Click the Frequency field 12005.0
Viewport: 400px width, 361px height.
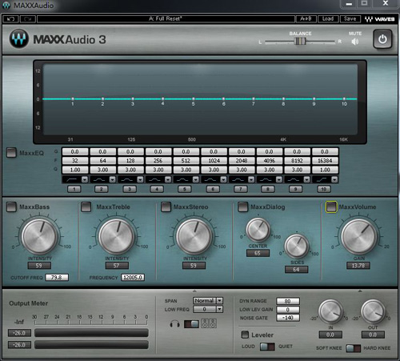[x=133, y=278]
